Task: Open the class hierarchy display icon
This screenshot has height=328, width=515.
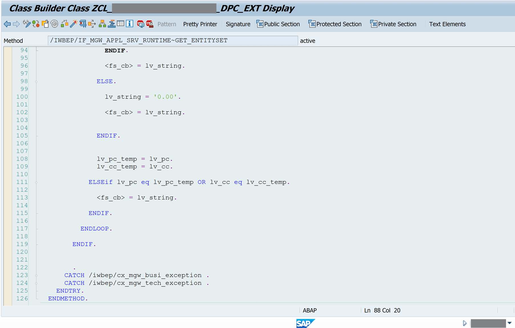Action: [x=102, y=24]
